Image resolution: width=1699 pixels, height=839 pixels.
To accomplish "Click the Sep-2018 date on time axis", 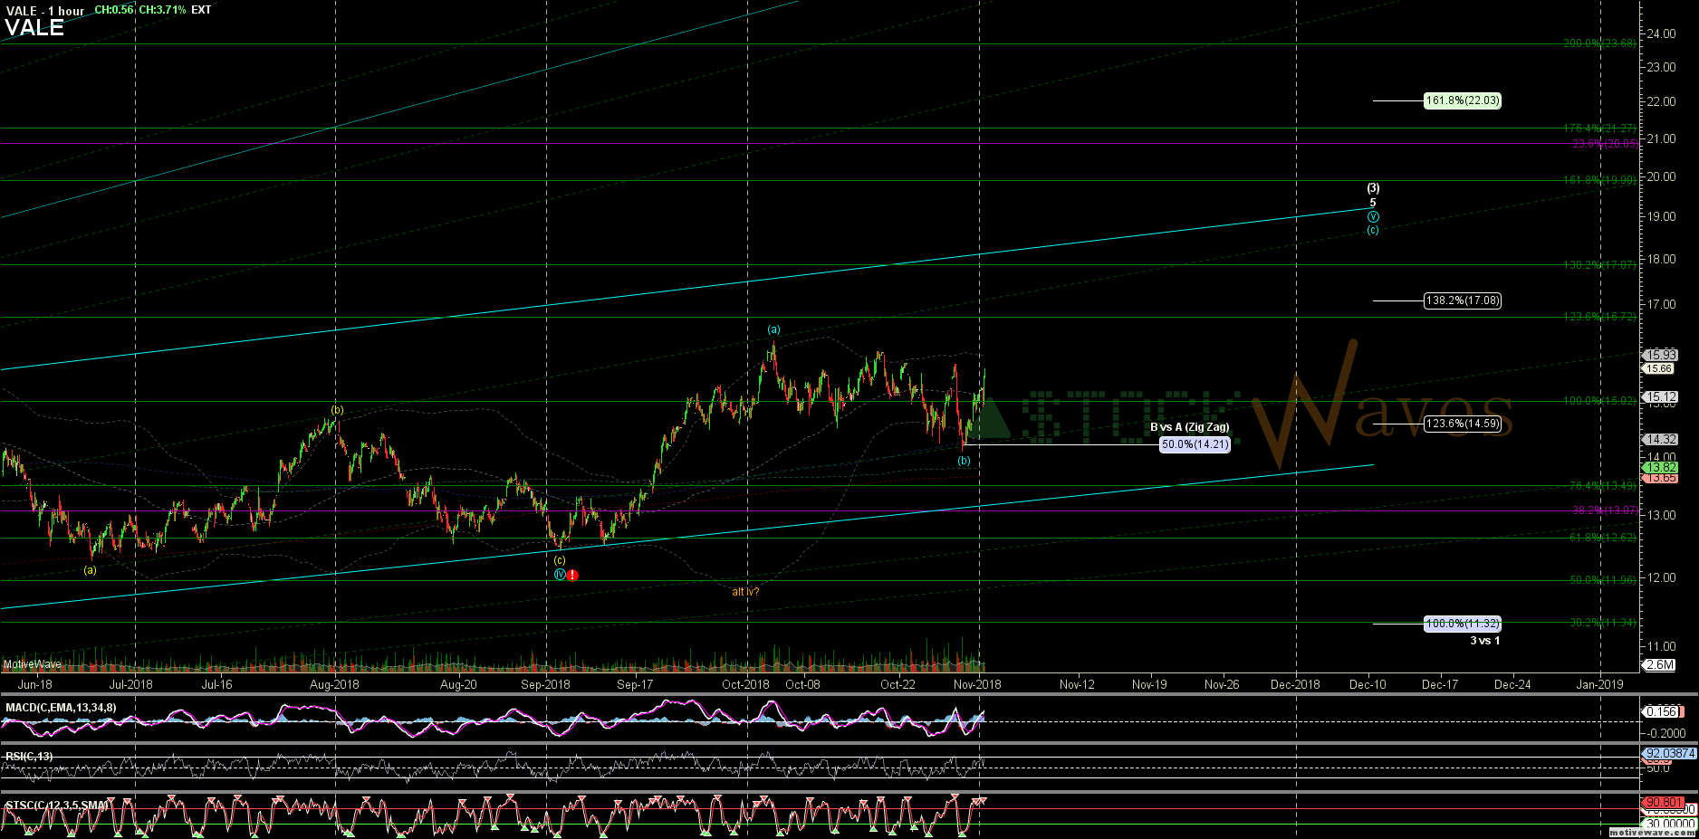I will 545,684.
